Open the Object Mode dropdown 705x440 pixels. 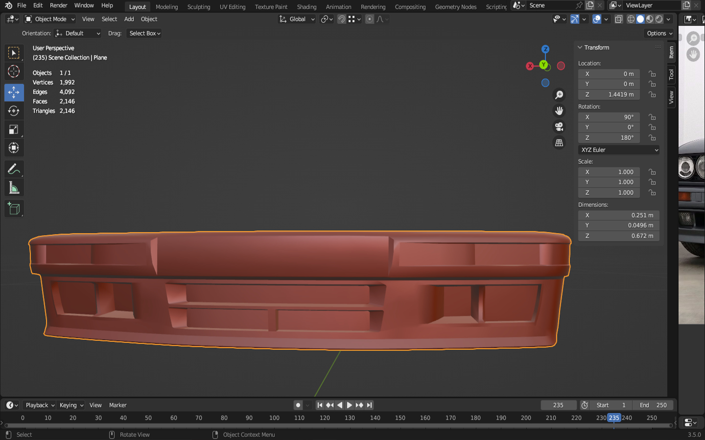pyautogui.click(x=50, y=19)
